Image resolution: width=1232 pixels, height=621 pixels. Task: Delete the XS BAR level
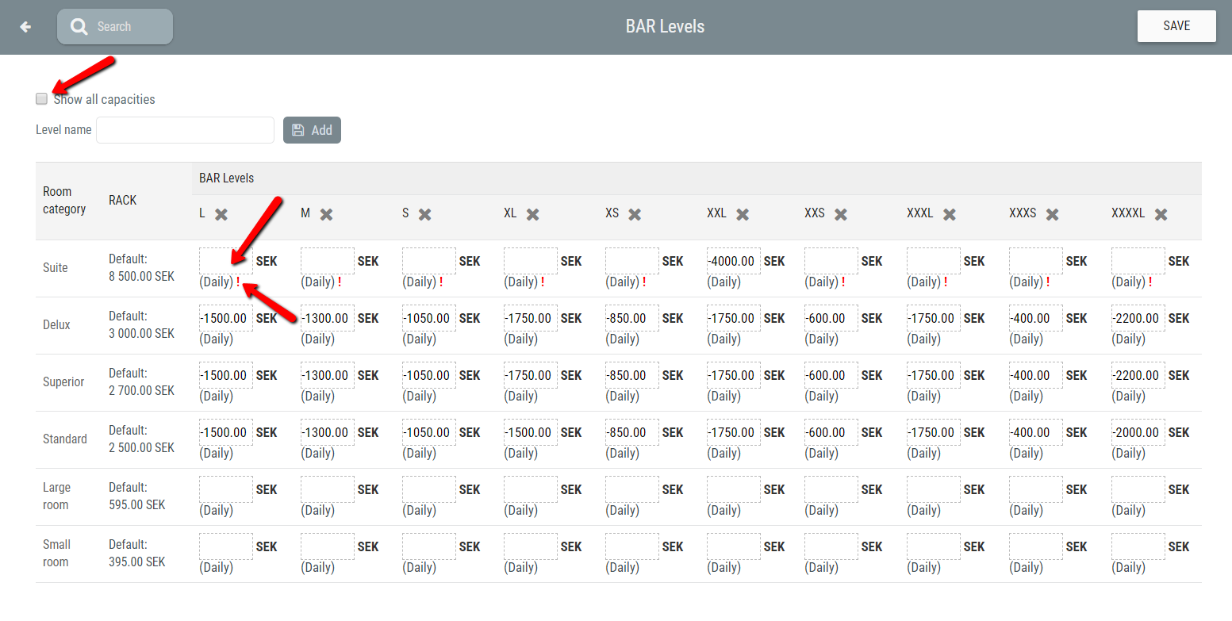633,213
